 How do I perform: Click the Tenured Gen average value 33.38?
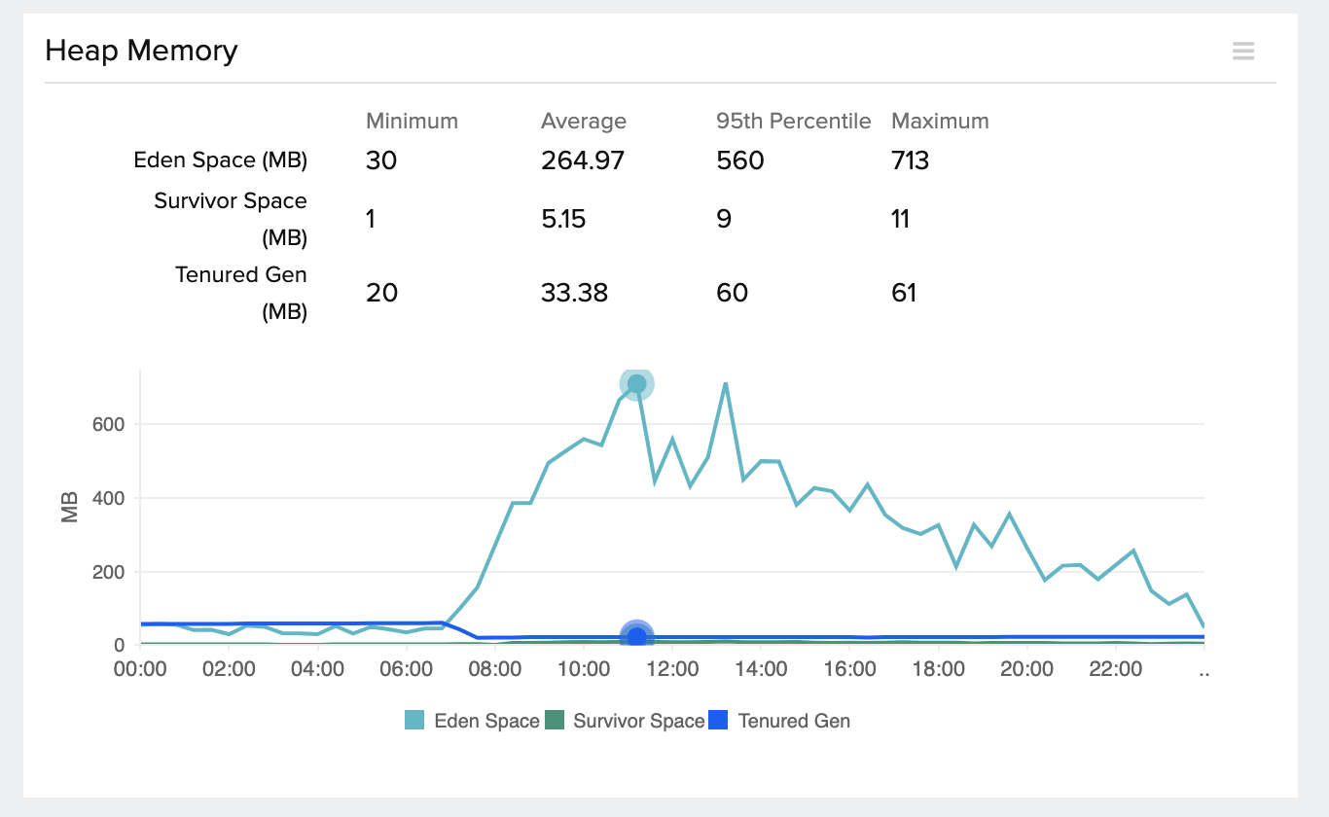click(575, 293)
